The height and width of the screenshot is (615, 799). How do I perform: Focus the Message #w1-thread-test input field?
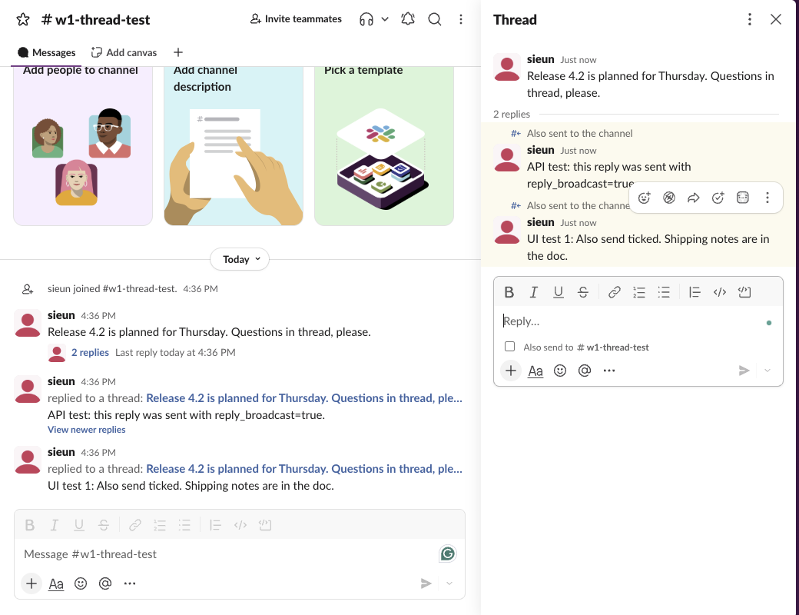click(224, 554)
